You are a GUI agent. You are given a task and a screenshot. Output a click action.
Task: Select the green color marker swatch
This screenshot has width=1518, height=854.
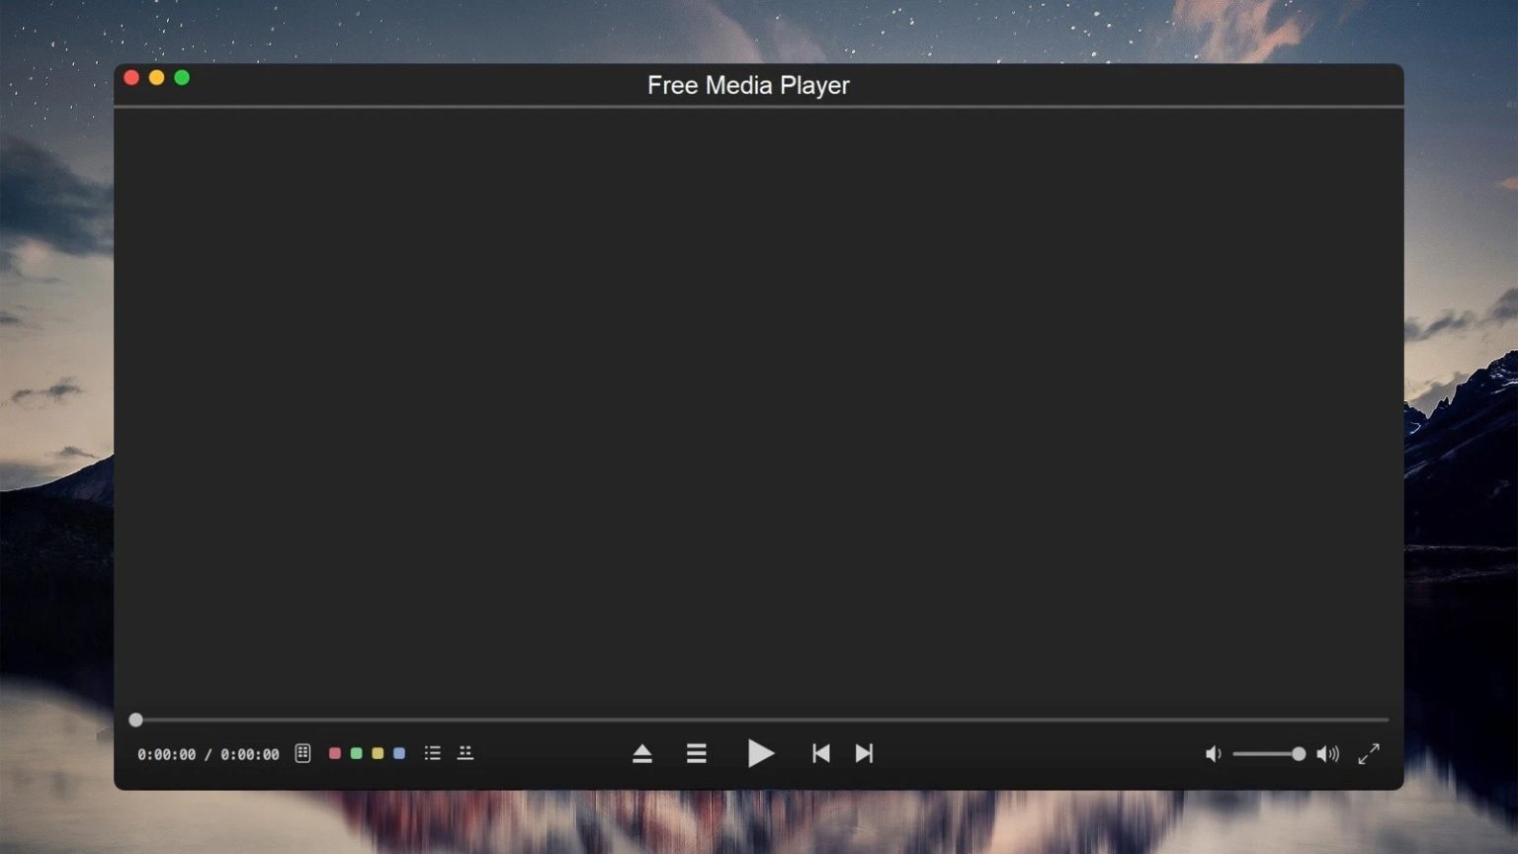click(x=356, y=753)
